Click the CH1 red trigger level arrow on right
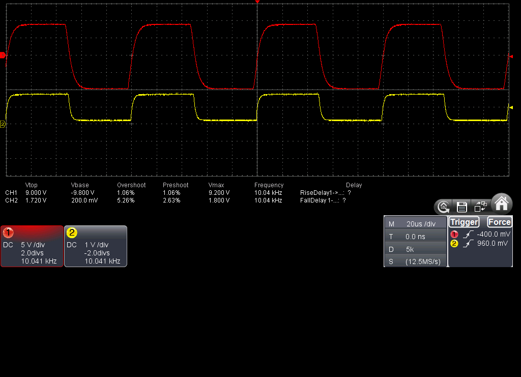This screenshot has width=521, height=377. pyautogui.click(x=510, y=56)
